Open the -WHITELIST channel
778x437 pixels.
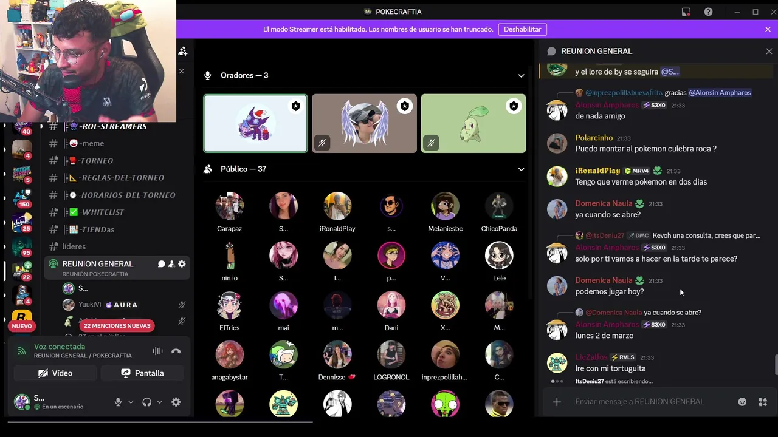click(x=115, y=212)
